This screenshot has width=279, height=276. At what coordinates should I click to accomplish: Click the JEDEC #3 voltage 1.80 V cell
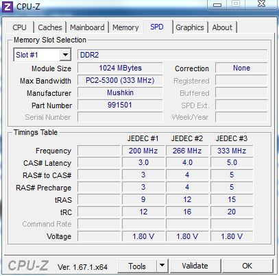coord(232,236)
